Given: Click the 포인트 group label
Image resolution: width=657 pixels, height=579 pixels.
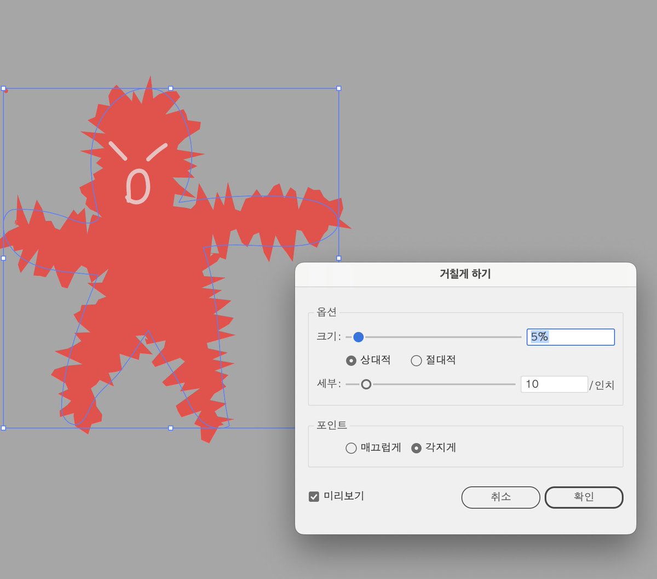Looking at the screenshot, I should [332, 425].
